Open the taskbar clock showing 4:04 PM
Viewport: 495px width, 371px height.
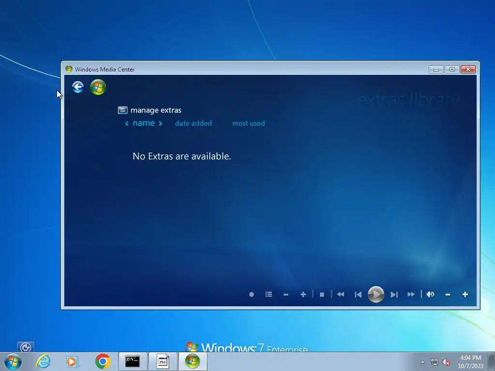(x=470, y=362)
